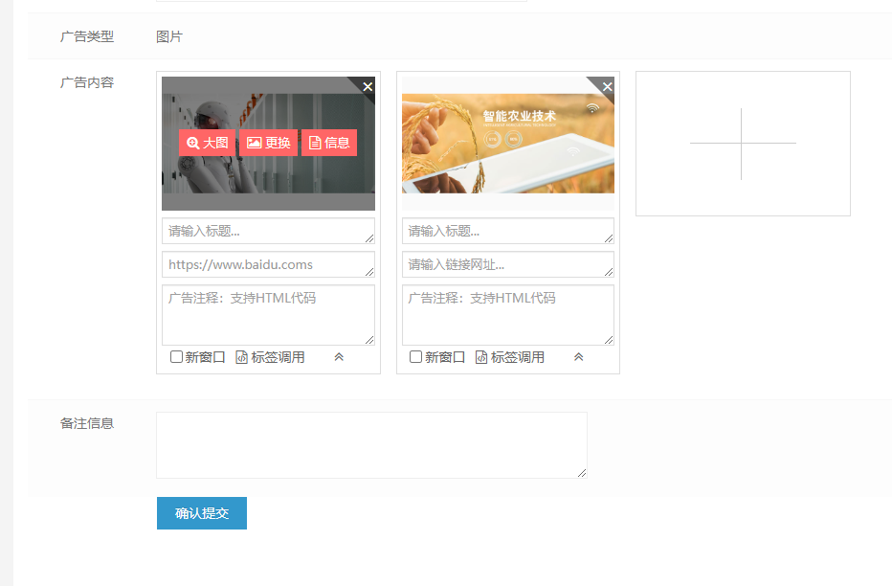Viewport: 892px width, 586px height.
Task: Submit the form with 确认提交
Action: coord(202,513)
